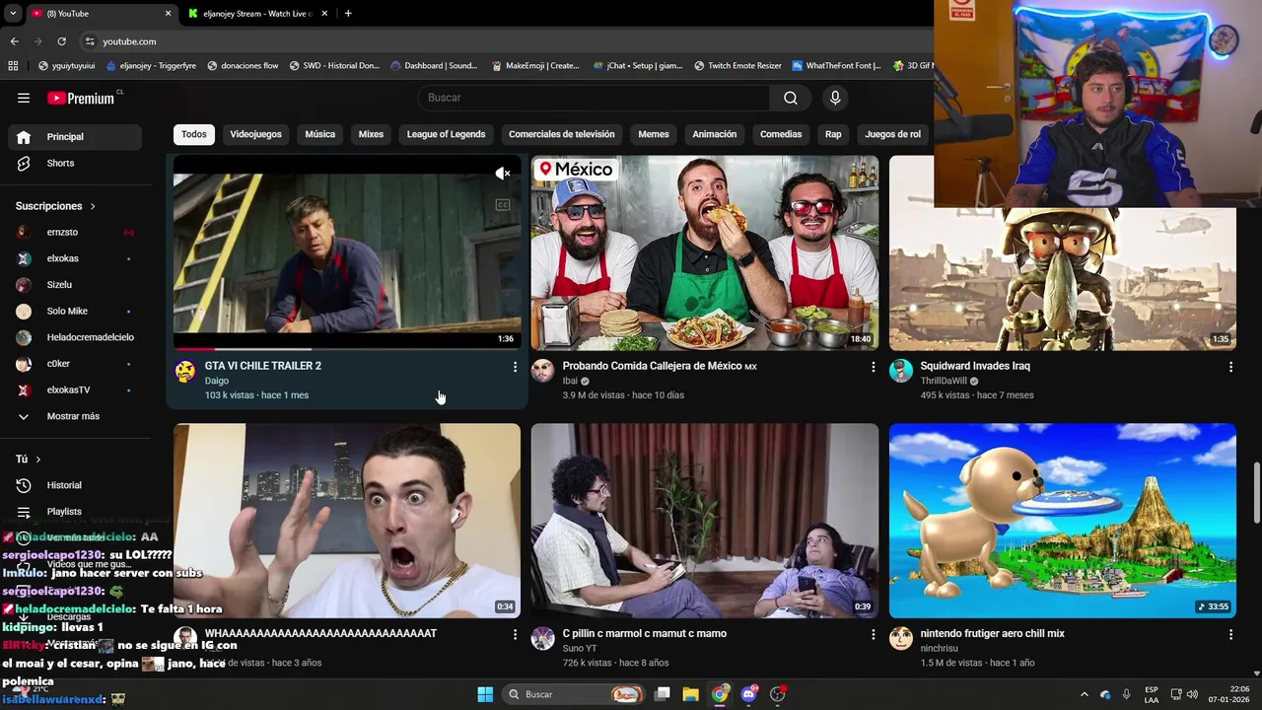Show hidden system tray icons
1262x710 pixels.
tap(1084, 694)
